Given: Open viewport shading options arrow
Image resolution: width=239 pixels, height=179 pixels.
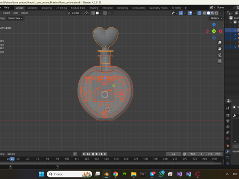Looking at the screenshot, I should pyautogui.click(x=221, y=13).
